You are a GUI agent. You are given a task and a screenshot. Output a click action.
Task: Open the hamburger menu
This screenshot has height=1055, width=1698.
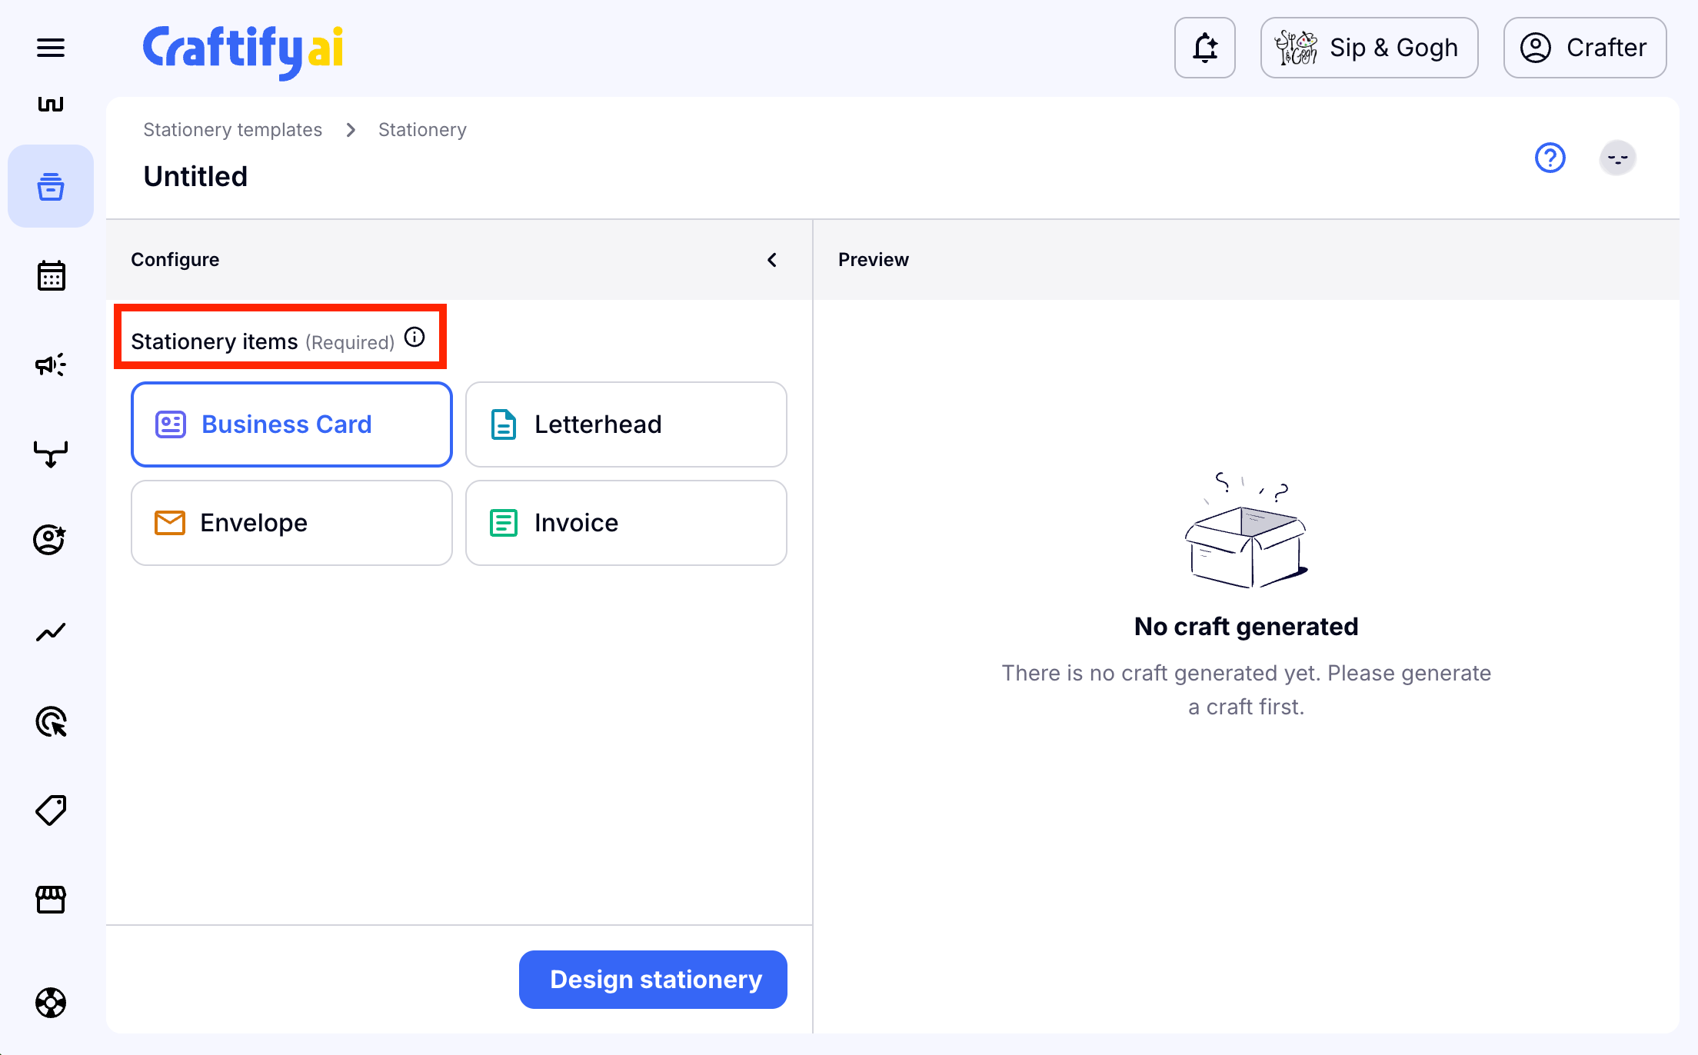click(51, 48)
